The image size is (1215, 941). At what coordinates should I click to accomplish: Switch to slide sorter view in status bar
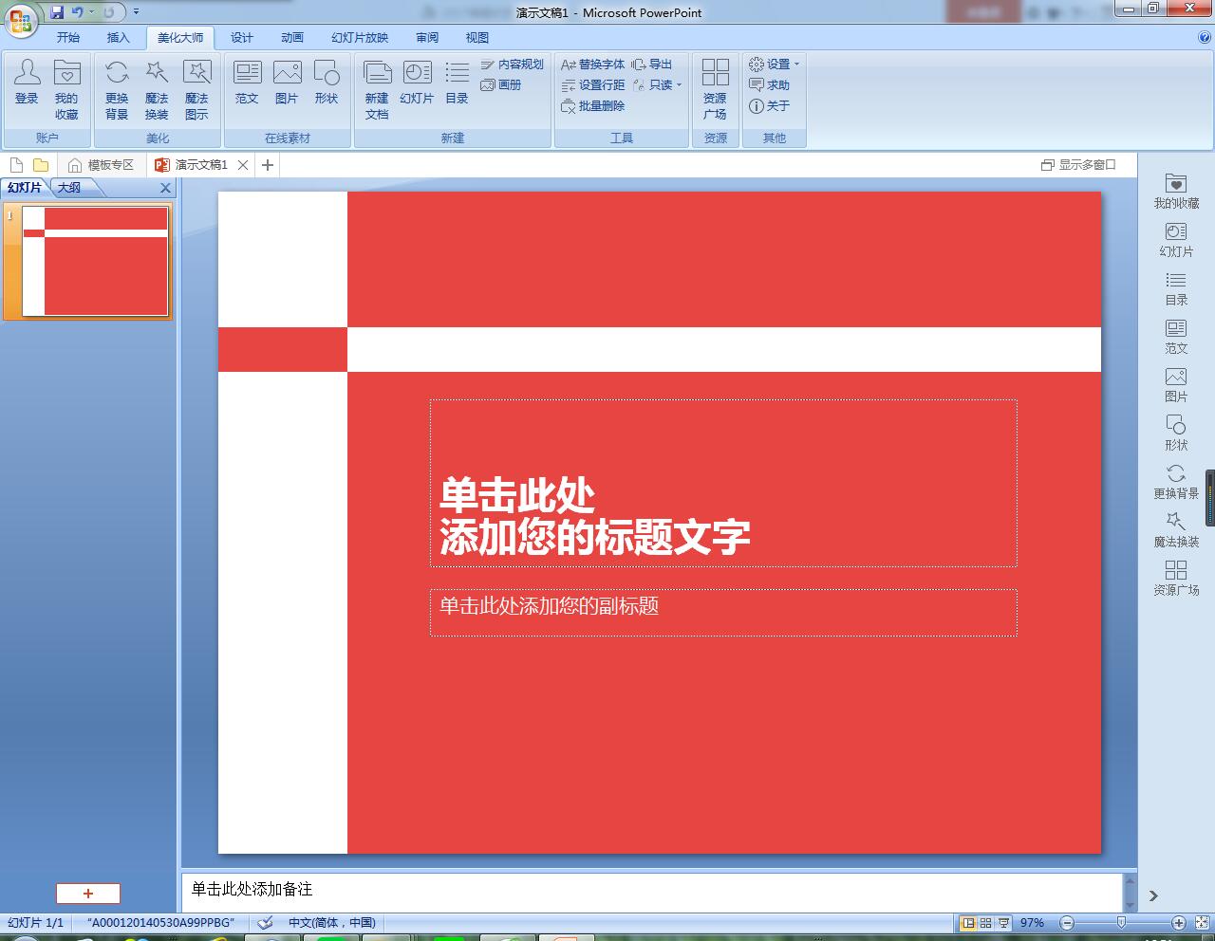pos(985,923)
